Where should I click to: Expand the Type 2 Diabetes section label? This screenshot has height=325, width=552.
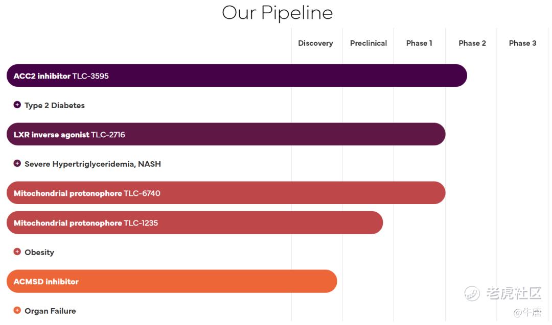tap(55, 106)
